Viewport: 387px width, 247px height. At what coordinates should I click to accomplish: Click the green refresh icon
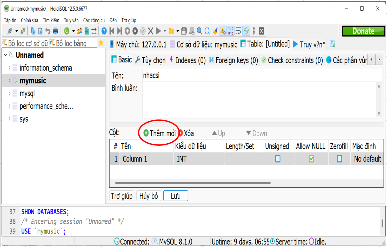[x=67, y=31]
